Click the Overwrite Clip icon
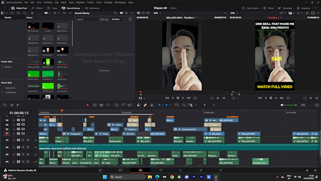 click(123, 105)
